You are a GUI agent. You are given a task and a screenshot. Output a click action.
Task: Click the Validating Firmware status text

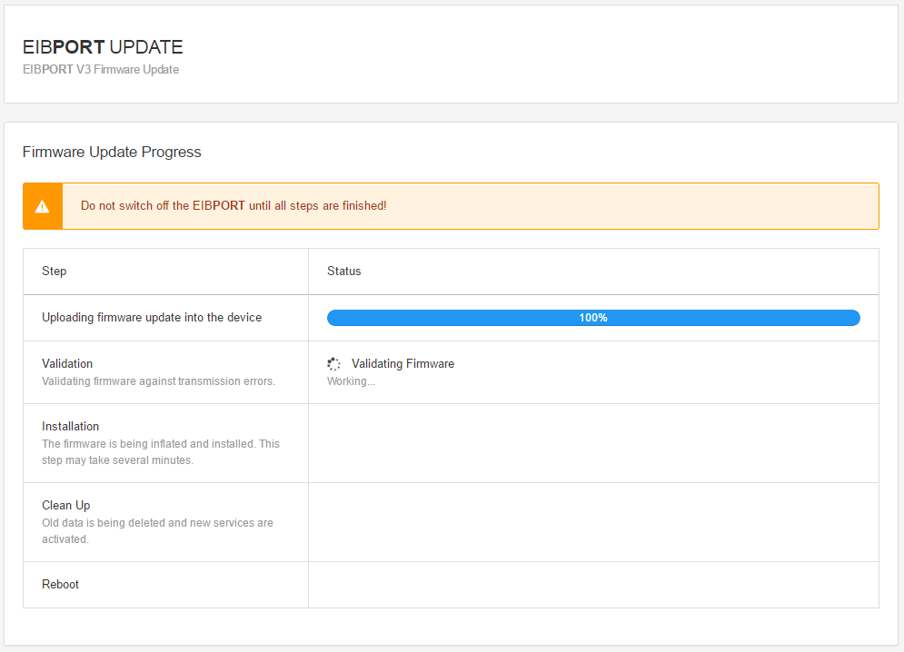pyautogui.click(x=402, y=364)
